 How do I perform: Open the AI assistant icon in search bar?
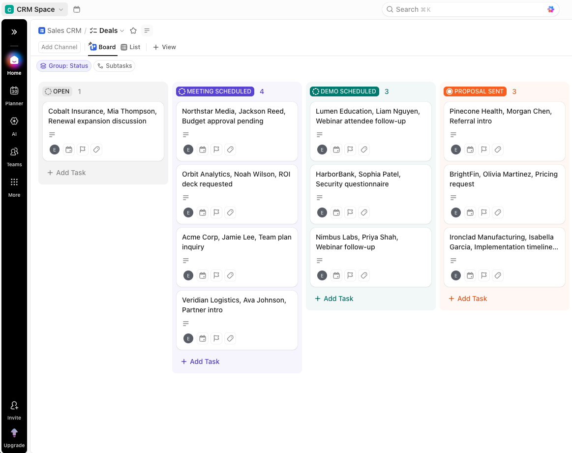[x=550, y=9]
